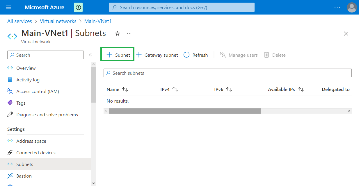Screen dimensions: 359x186
Task: Open the Main-VNet1 breadcrumb link
Action: [x=98, y=21]
